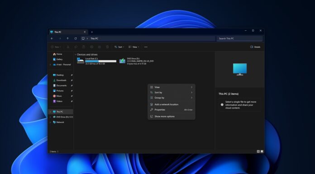Screen dimensions: 315x174
Task: Choose Properties in context menu
Action: pyautogui.click(x=172, y=110)
